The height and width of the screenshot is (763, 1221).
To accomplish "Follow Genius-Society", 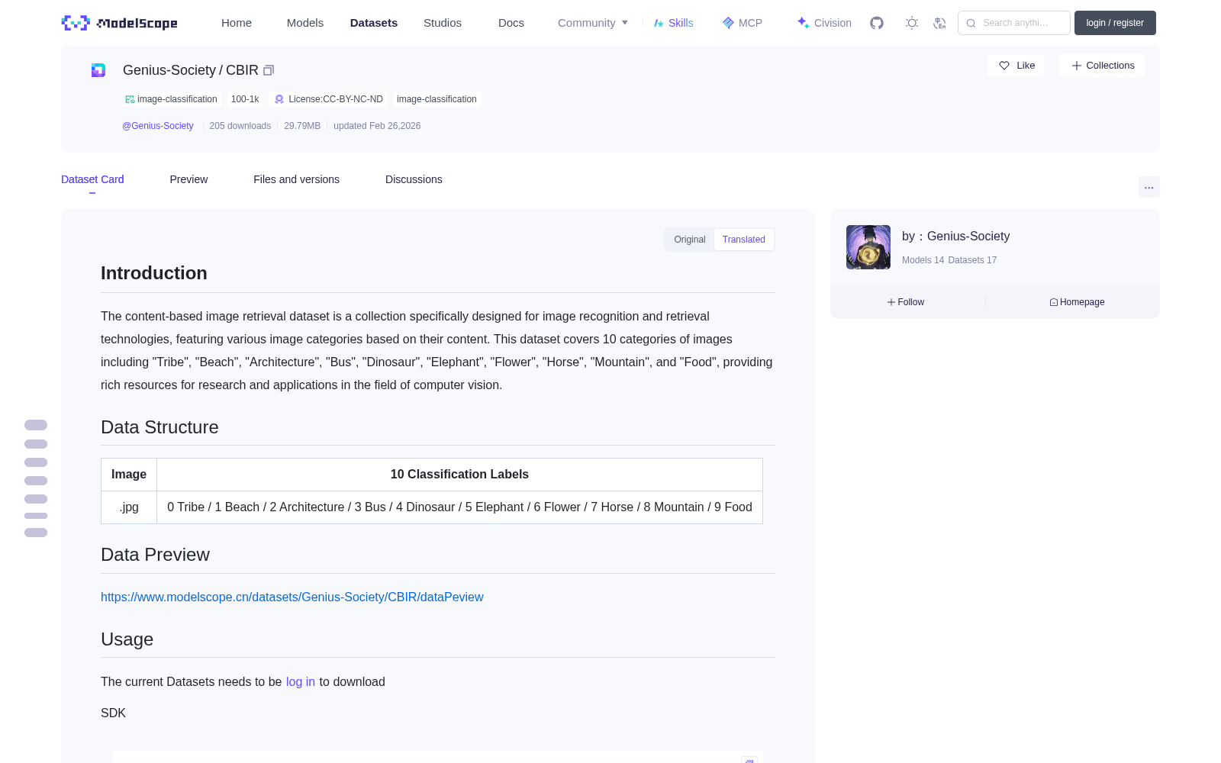I will click(906, 302).
